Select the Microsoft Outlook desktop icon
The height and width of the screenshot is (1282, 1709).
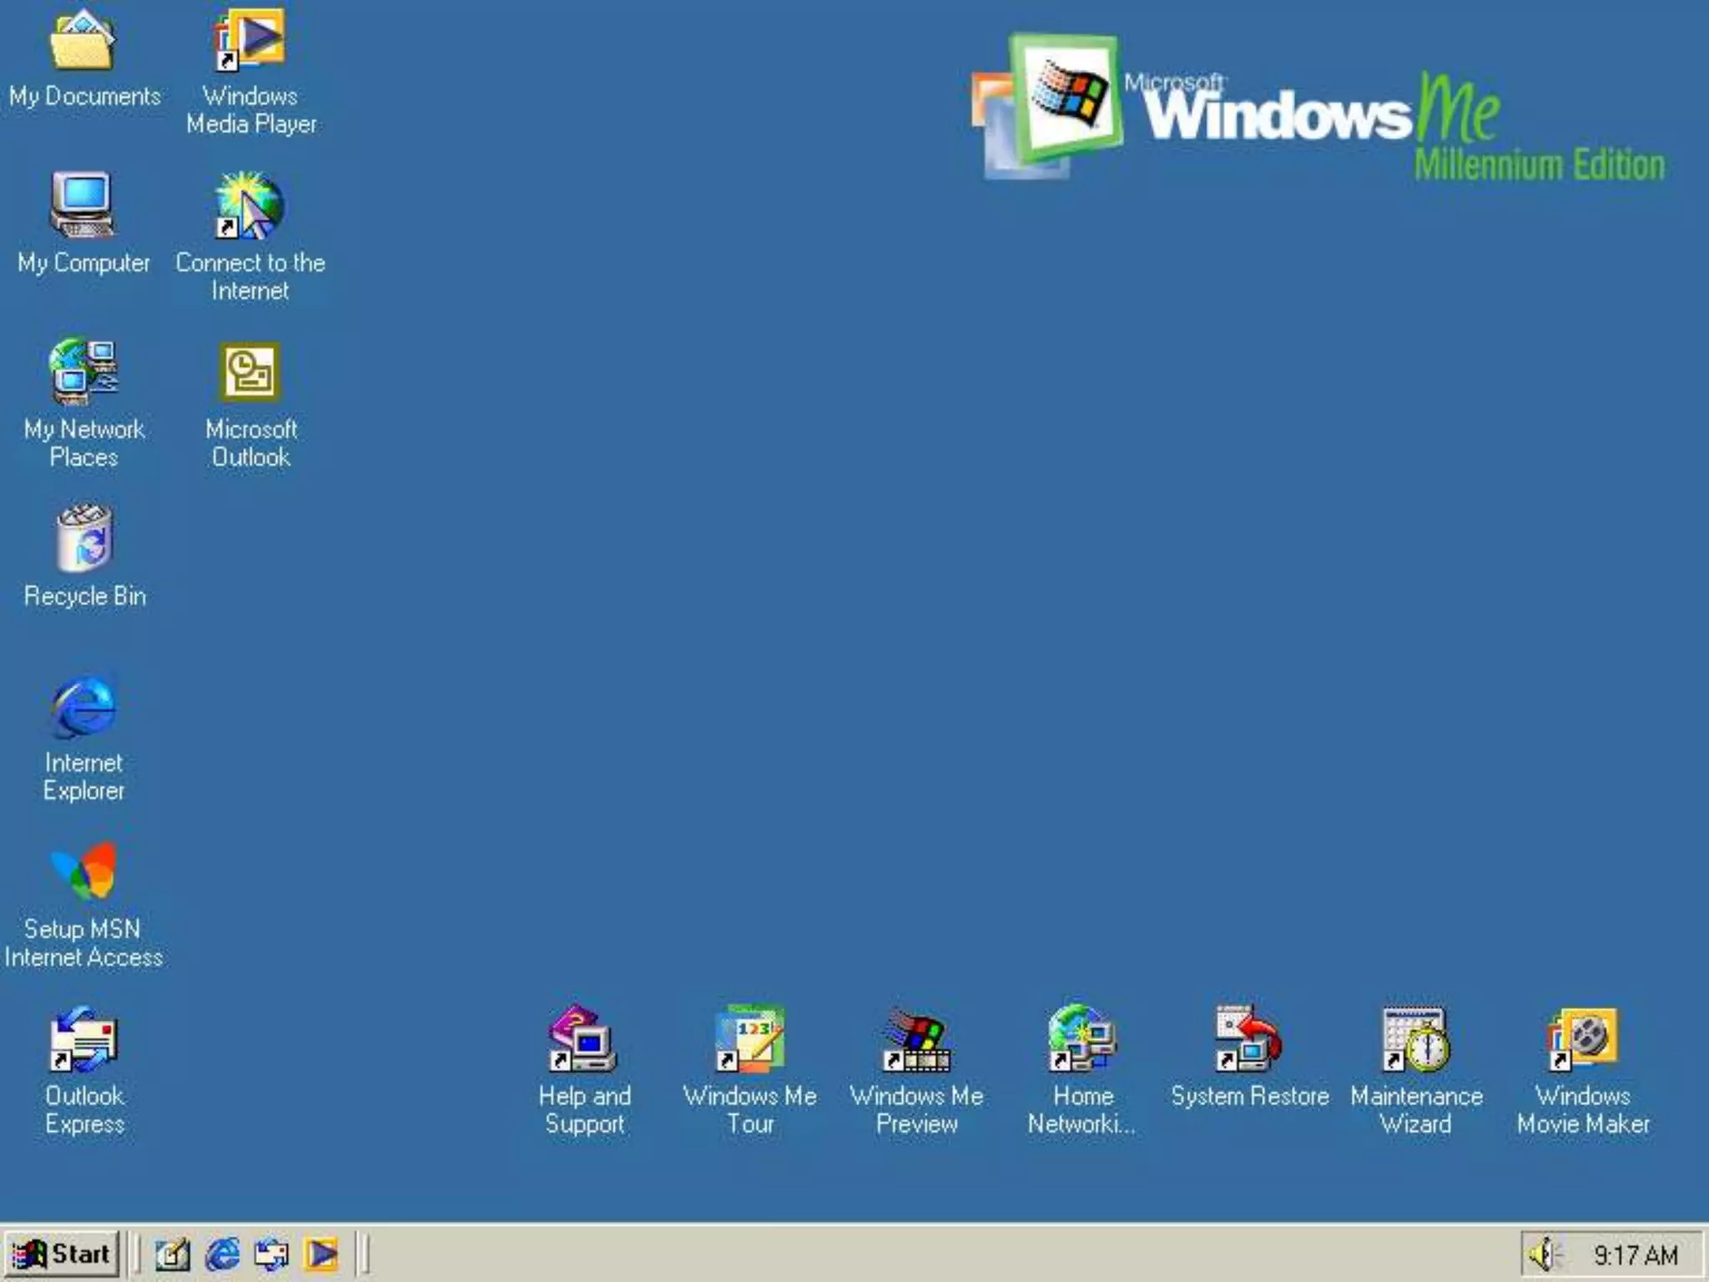[250, 372]
